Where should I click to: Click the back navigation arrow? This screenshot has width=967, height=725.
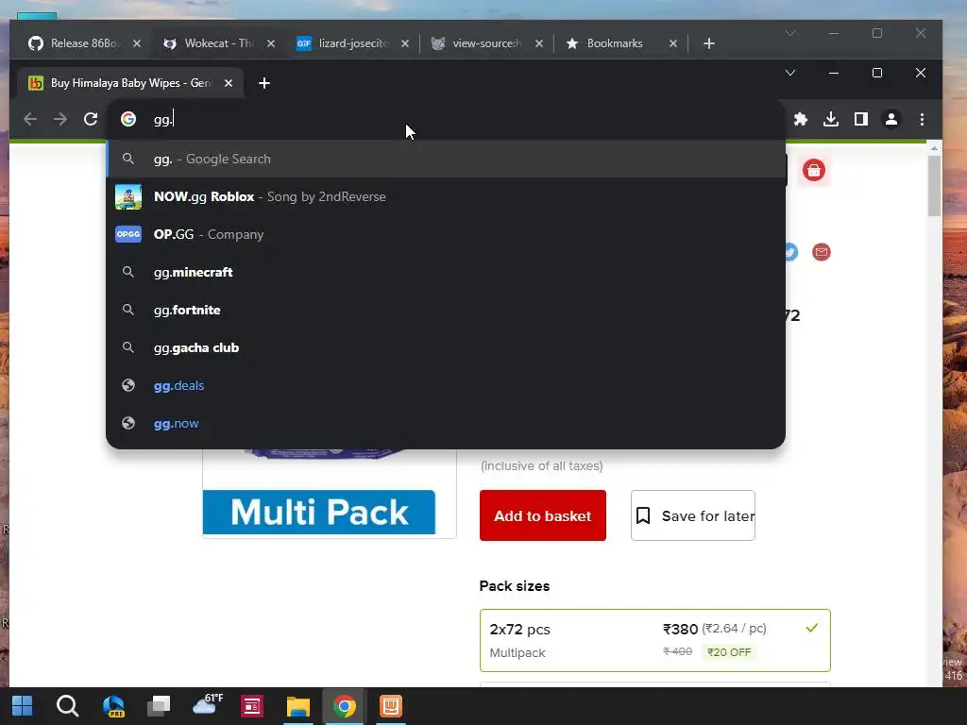(x=30, y=119)
